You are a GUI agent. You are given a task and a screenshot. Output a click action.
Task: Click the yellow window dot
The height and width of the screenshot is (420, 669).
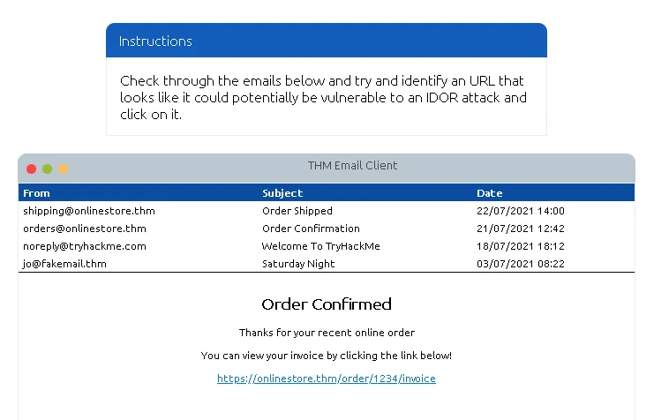tap(64, 169)
